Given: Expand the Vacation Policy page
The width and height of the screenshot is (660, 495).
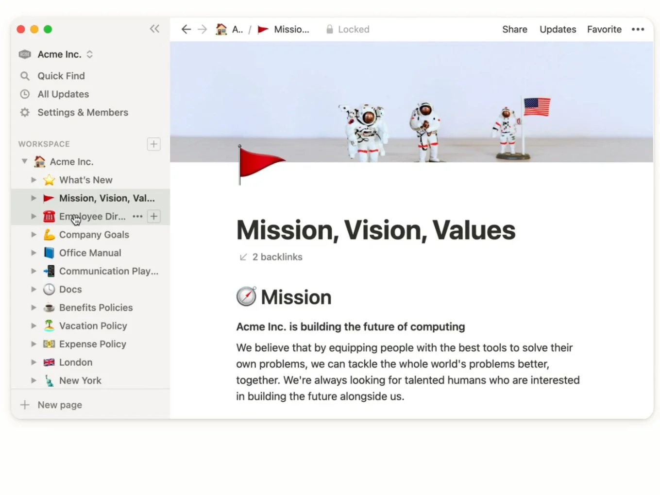Looking at the screenshot, I should [34, 325].
